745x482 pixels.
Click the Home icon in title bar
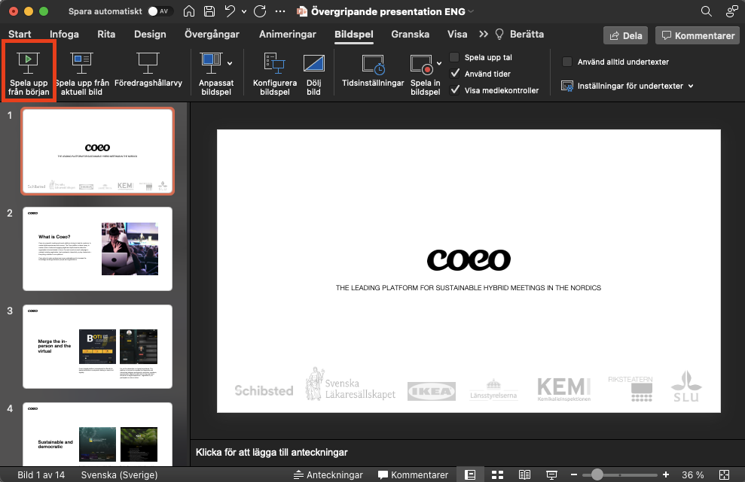point(188,11)
